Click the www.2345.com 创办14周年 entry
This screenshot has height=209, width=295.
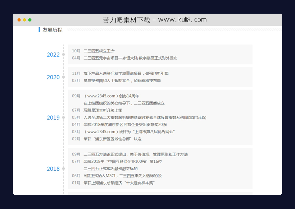[113, 96]
